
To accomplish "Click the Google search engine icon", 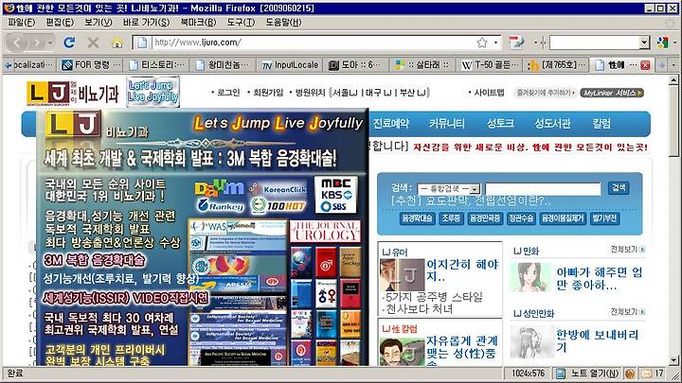I will tap(662, 43).
